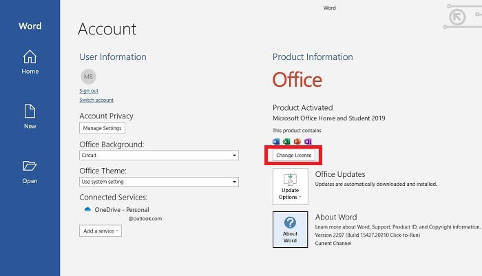Click the OneNote app icon under product contains
Screen dimensions: 482x276
click(x=308, y=141)
